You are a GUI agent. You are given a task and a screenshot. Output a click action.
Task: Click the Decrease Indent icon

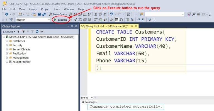point(139,20)
